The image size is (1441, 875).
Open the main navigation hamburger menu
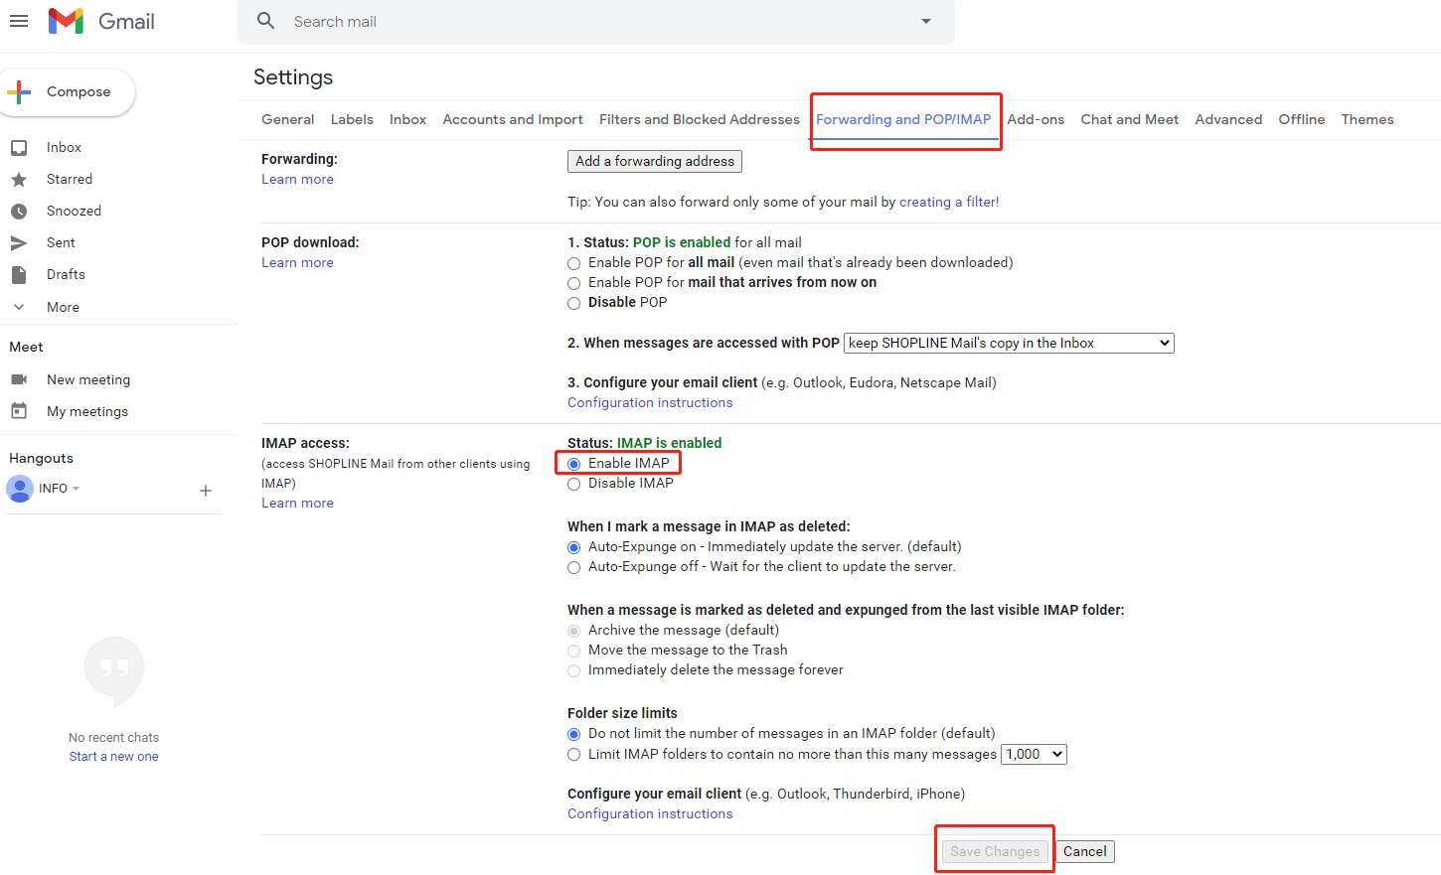[x=19, y=21]
